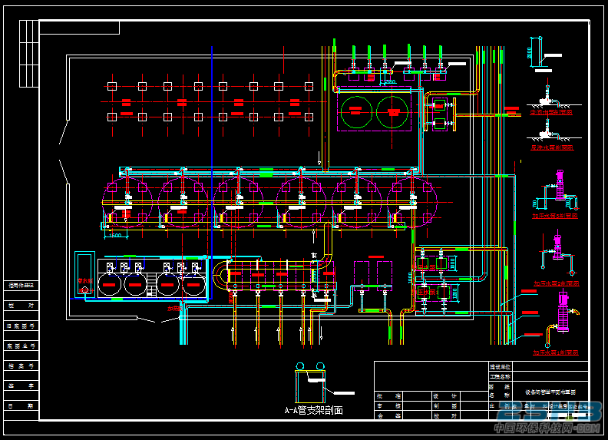Click the leftmost magenta filter vessel circle

coord(127,202)
